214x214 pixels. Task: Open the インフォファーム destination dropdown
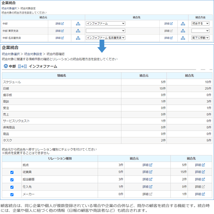click(x=105, y=24)
